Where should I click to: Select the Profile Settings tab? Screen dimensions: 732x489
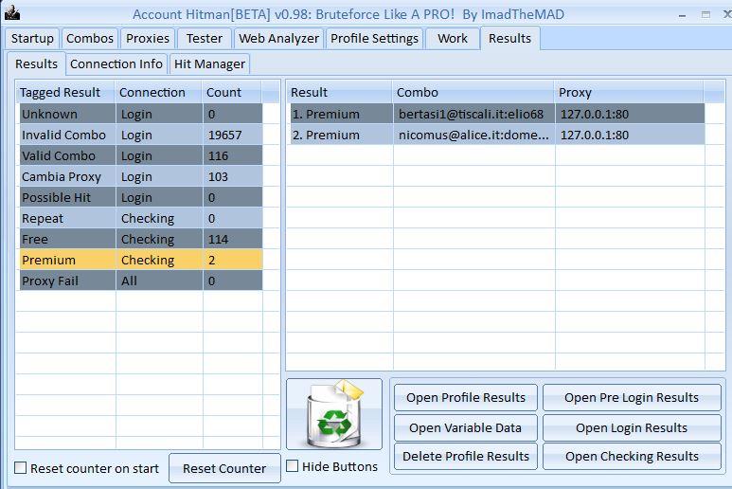click(374, 39)
